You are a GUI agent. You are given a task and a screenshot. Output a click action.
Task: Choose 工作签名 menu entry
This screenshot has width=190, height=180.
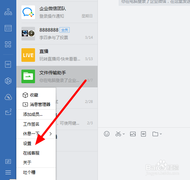(36, 124)
